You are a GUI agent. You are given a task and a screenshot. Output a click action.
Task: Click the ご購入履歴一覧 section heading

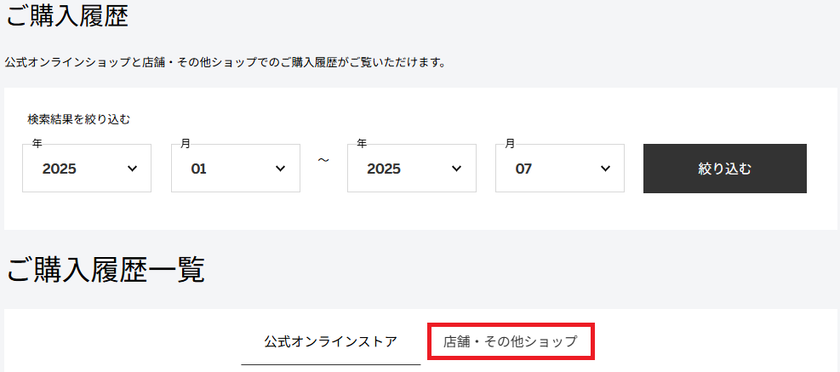coord(106,270)
